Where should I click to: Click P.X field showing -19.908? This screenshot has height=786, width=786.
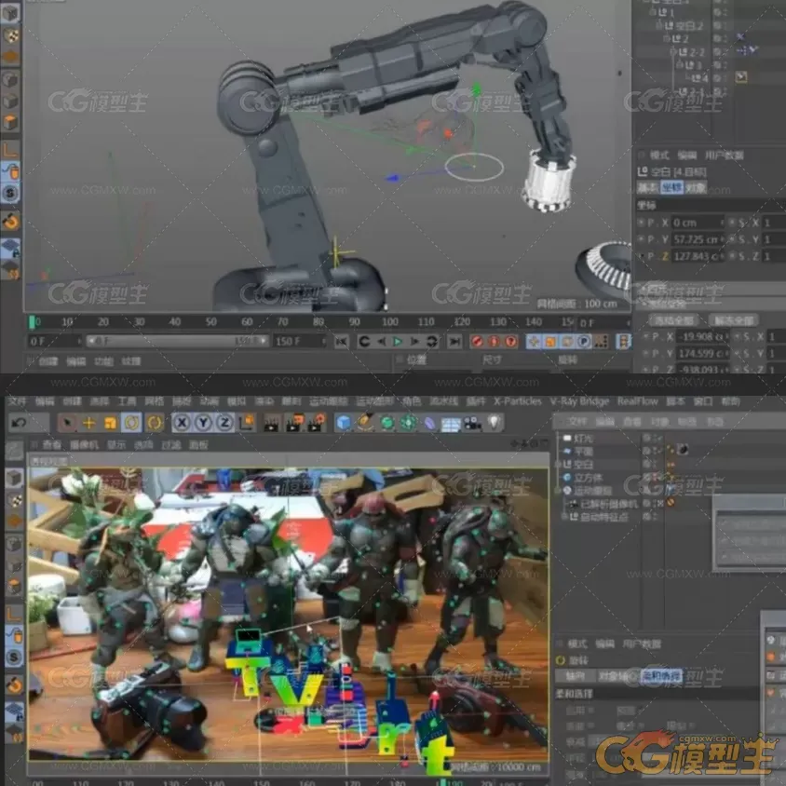pos(702,336)
